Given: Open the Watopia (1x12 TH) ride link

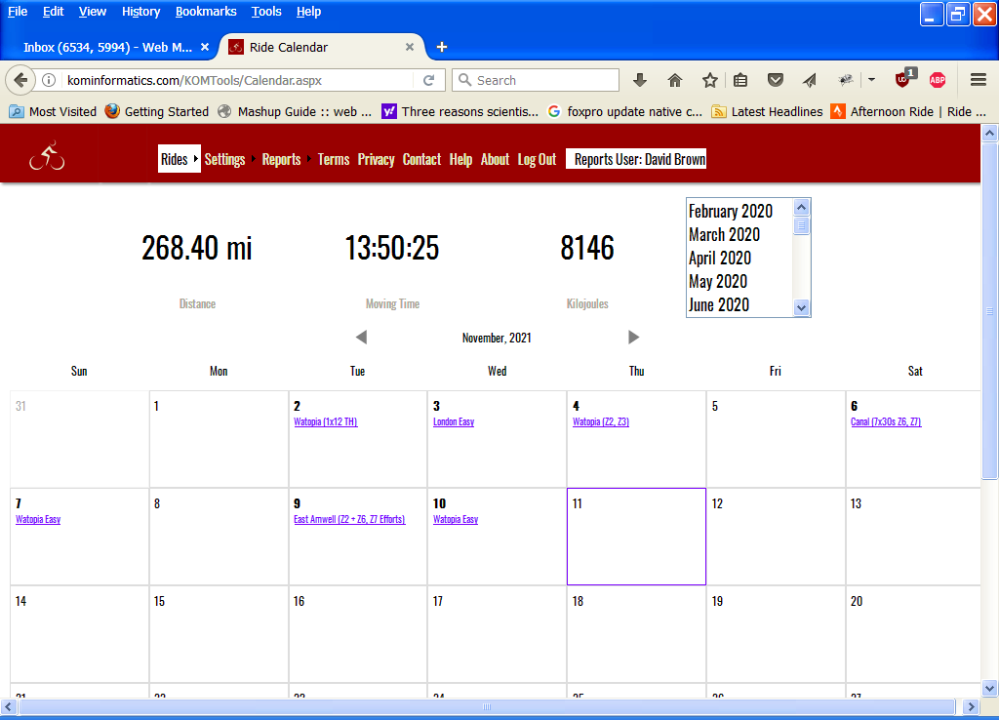Looking at the screenshot, I should (326, 422).
